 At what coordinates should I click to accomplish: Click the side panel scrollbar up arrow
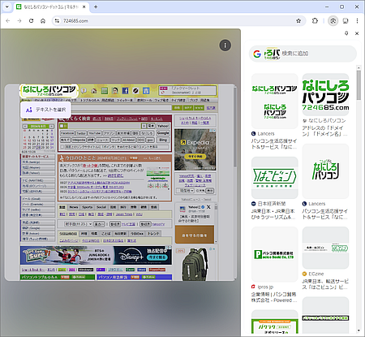(x=359, y=67)
